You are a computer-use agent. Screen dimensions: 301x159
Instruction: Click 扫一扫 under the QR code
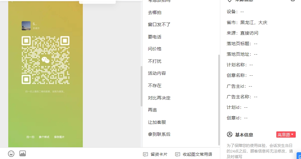point(30,137)
